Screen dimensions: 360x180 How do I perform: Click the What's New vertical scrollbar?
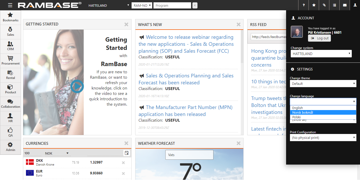click(242, 47)
